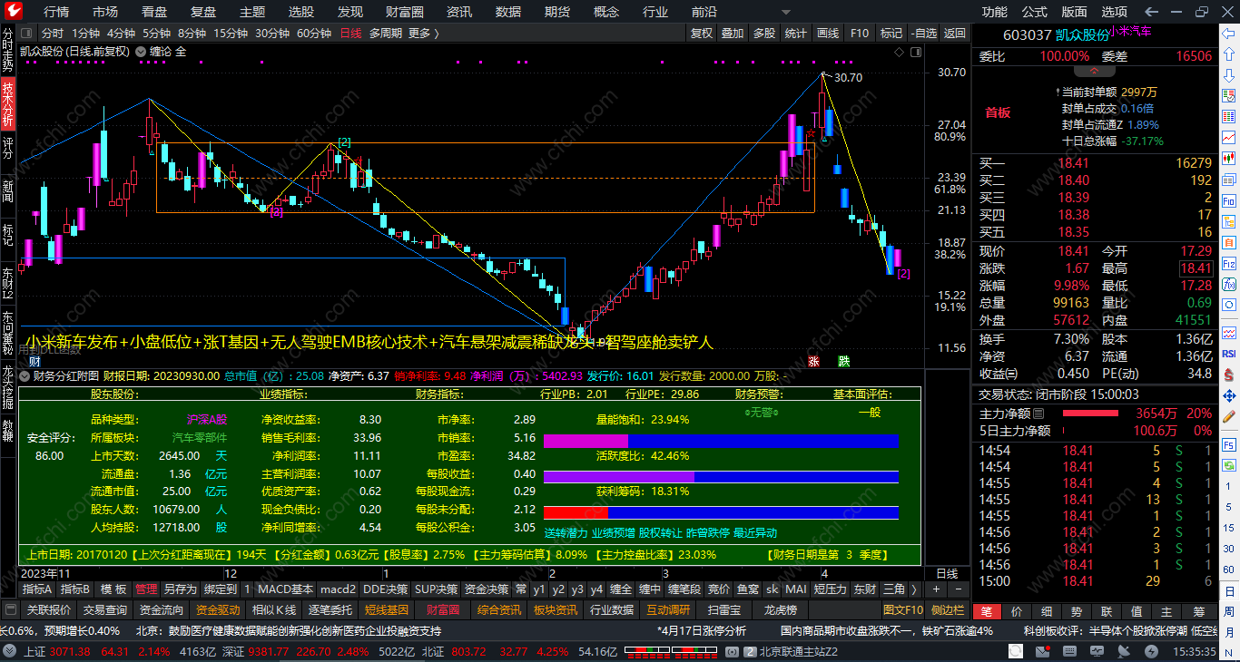Open the 图文F10 button

(903, 610)
